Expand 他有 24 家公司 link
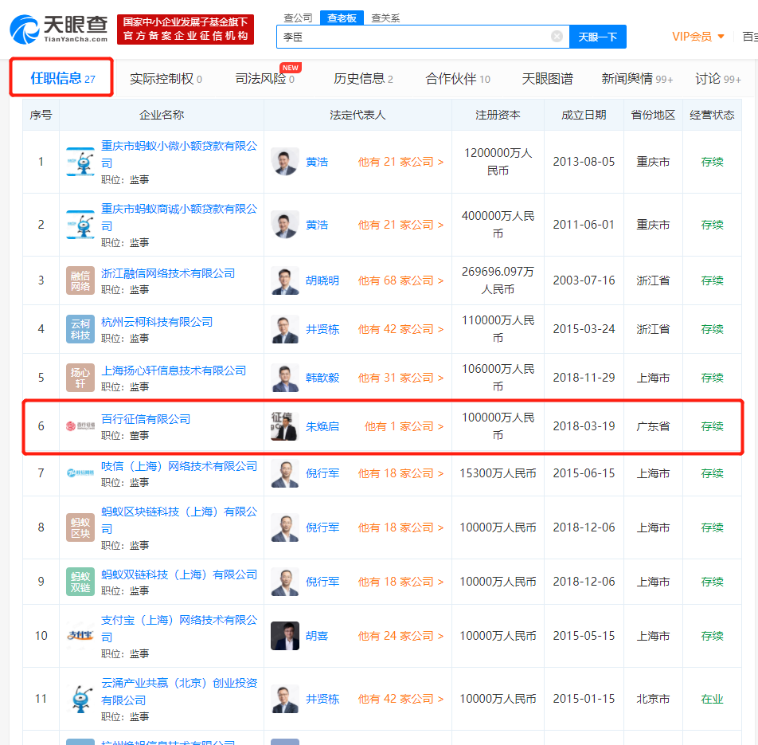Screen dimensions: 758x745 tap(400, 636)
